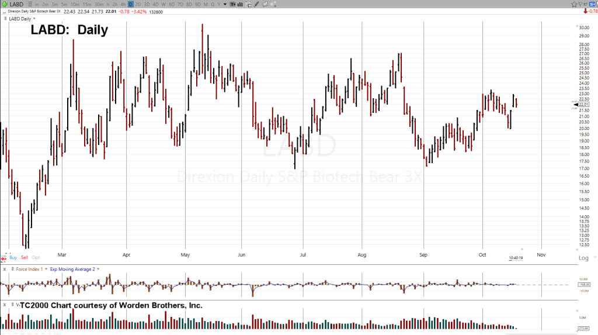This screenshot has width=598, height=335.
Task: Select the pencil drawing tools icon
Action: [x=257, y=4]
